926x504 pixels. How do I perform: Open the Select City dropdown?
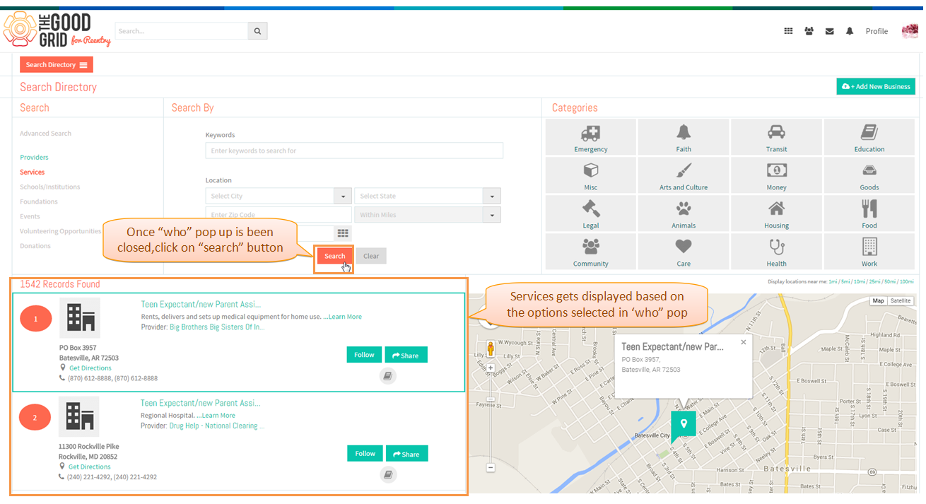coord(279,196)
